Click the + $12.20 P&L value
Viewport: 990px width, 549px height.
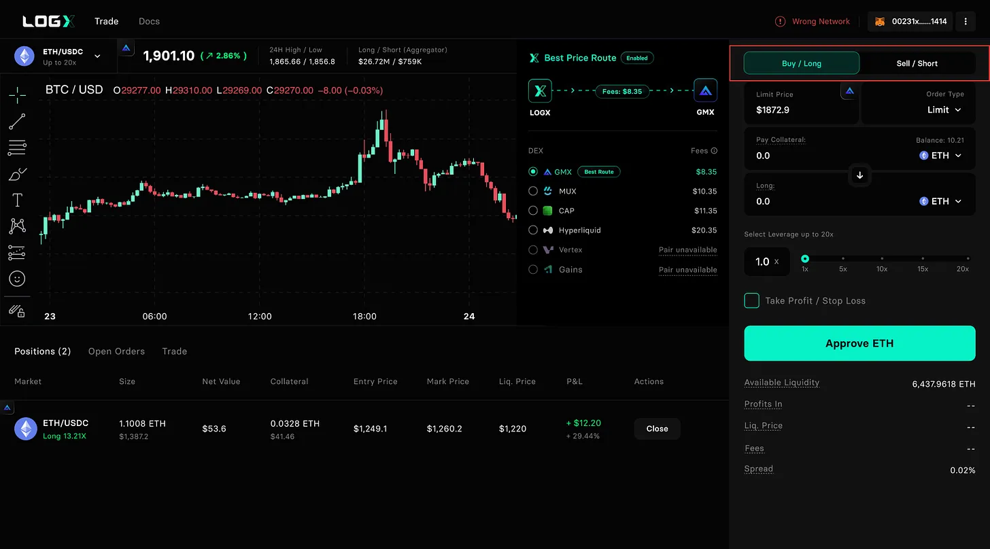click(583, 423)
